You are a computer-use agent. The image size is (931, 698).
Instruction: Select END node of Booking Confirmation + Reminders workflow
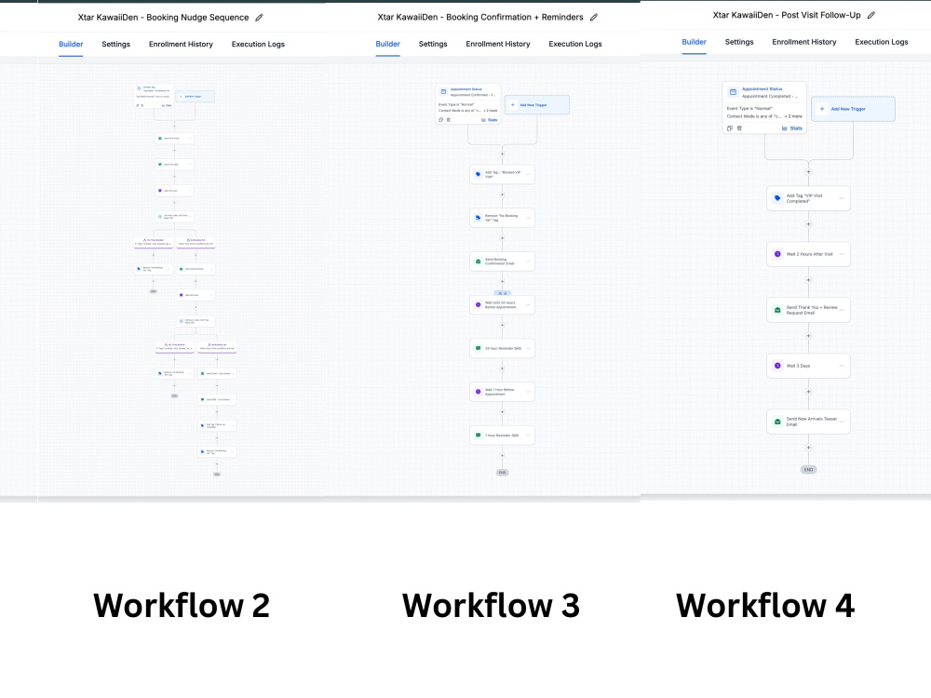coord(503,473)
